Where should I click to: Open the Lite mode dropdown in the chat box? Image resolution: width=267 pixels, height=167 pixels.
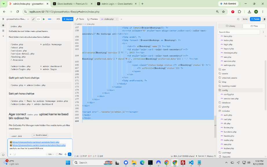51,154
